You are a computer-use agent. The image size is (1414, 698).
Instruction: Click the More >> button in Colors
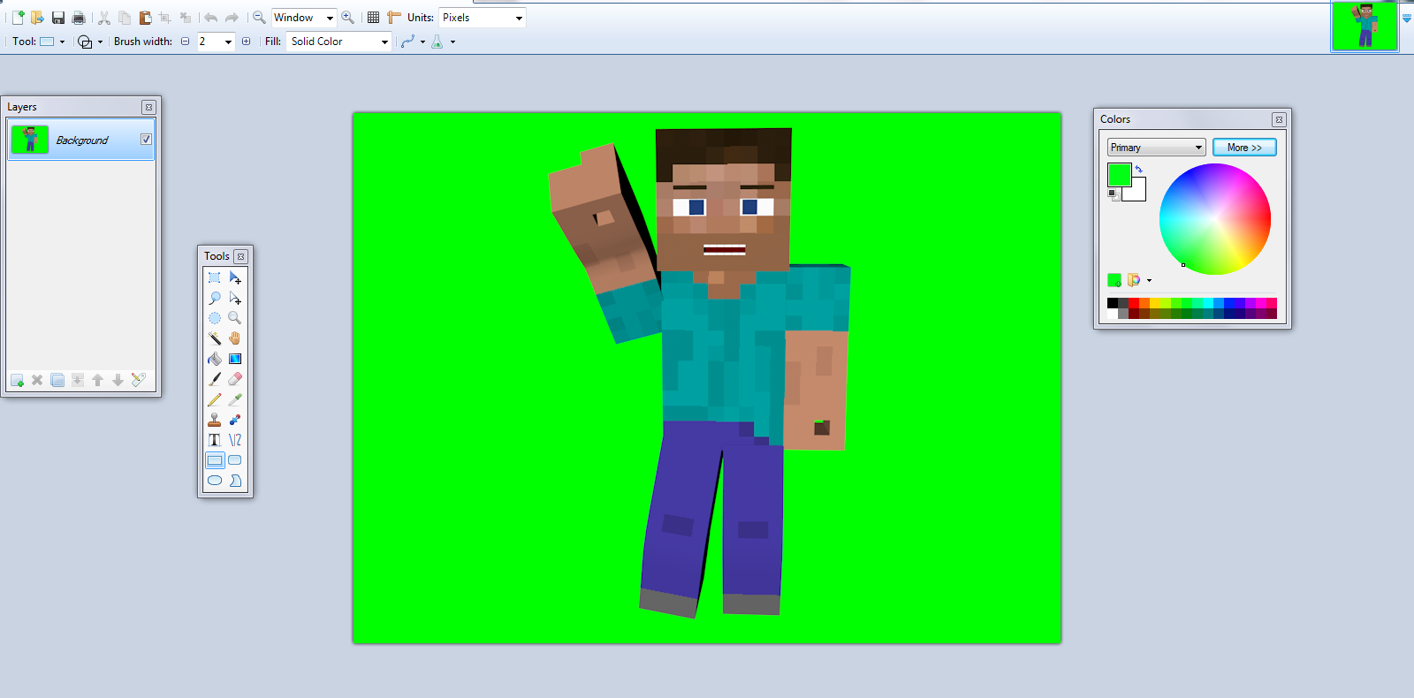(1244, 148)
